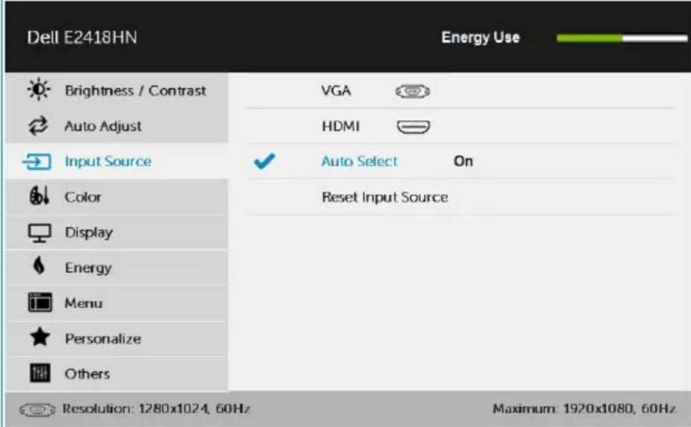Click the HDMI connector icon
Screen dimensions: 691x427
click(414, 127)
